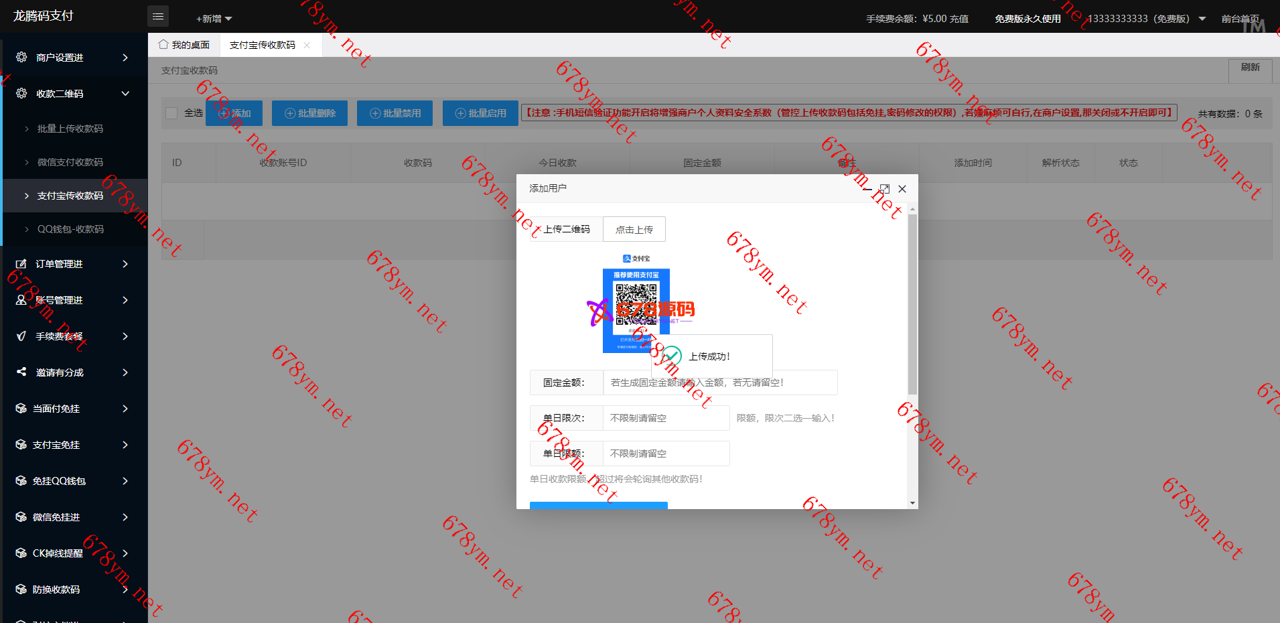Viewport: 1280px width, 623px height.
Task: Expand the 支付宝免挂 sidebar menu
Action: click(125, 445)
